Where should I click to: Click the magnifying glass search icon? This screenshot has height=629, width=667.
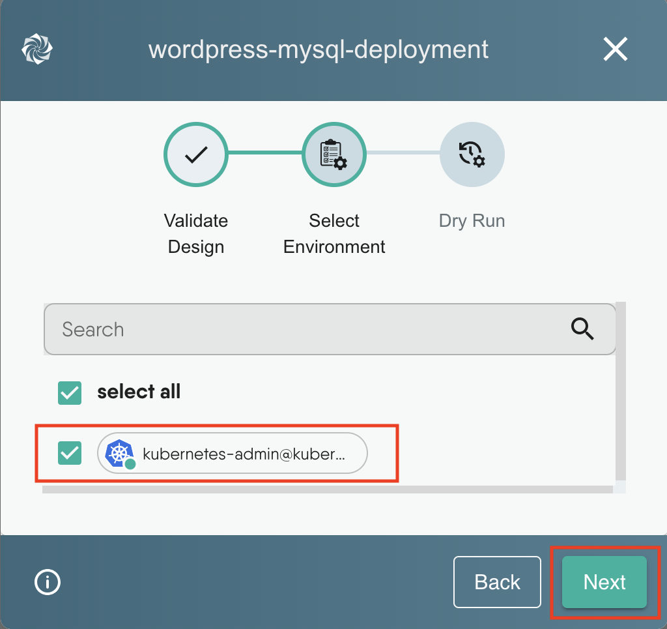coord(582,329)
